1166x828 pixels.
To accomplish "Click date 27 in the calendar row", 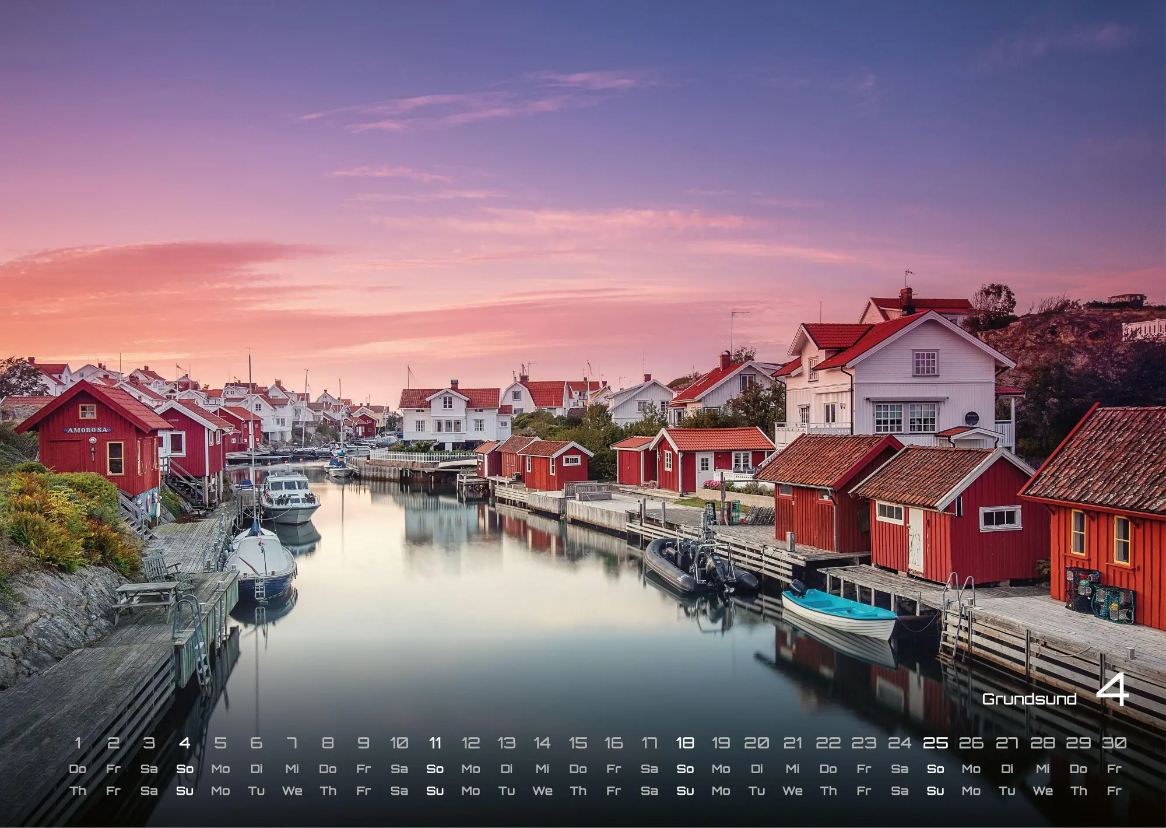I will [1007, 743].
